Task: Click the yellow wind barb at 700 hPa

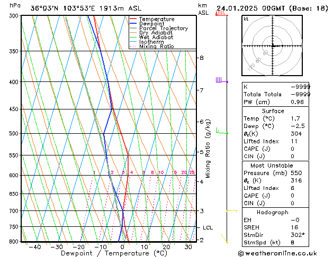Action: [232, 211]
